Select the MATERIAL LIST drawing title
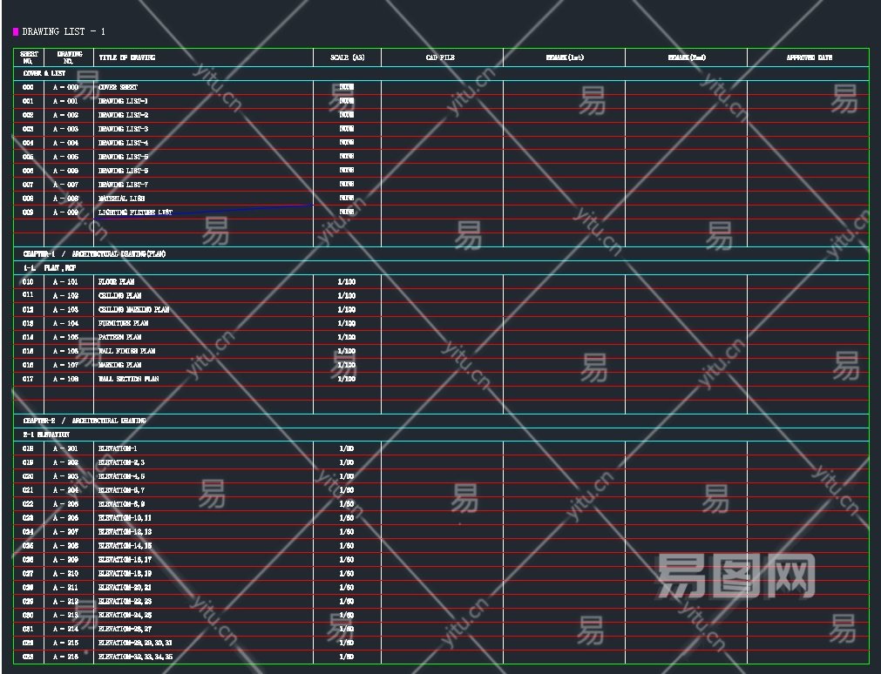 coord(121,199)
